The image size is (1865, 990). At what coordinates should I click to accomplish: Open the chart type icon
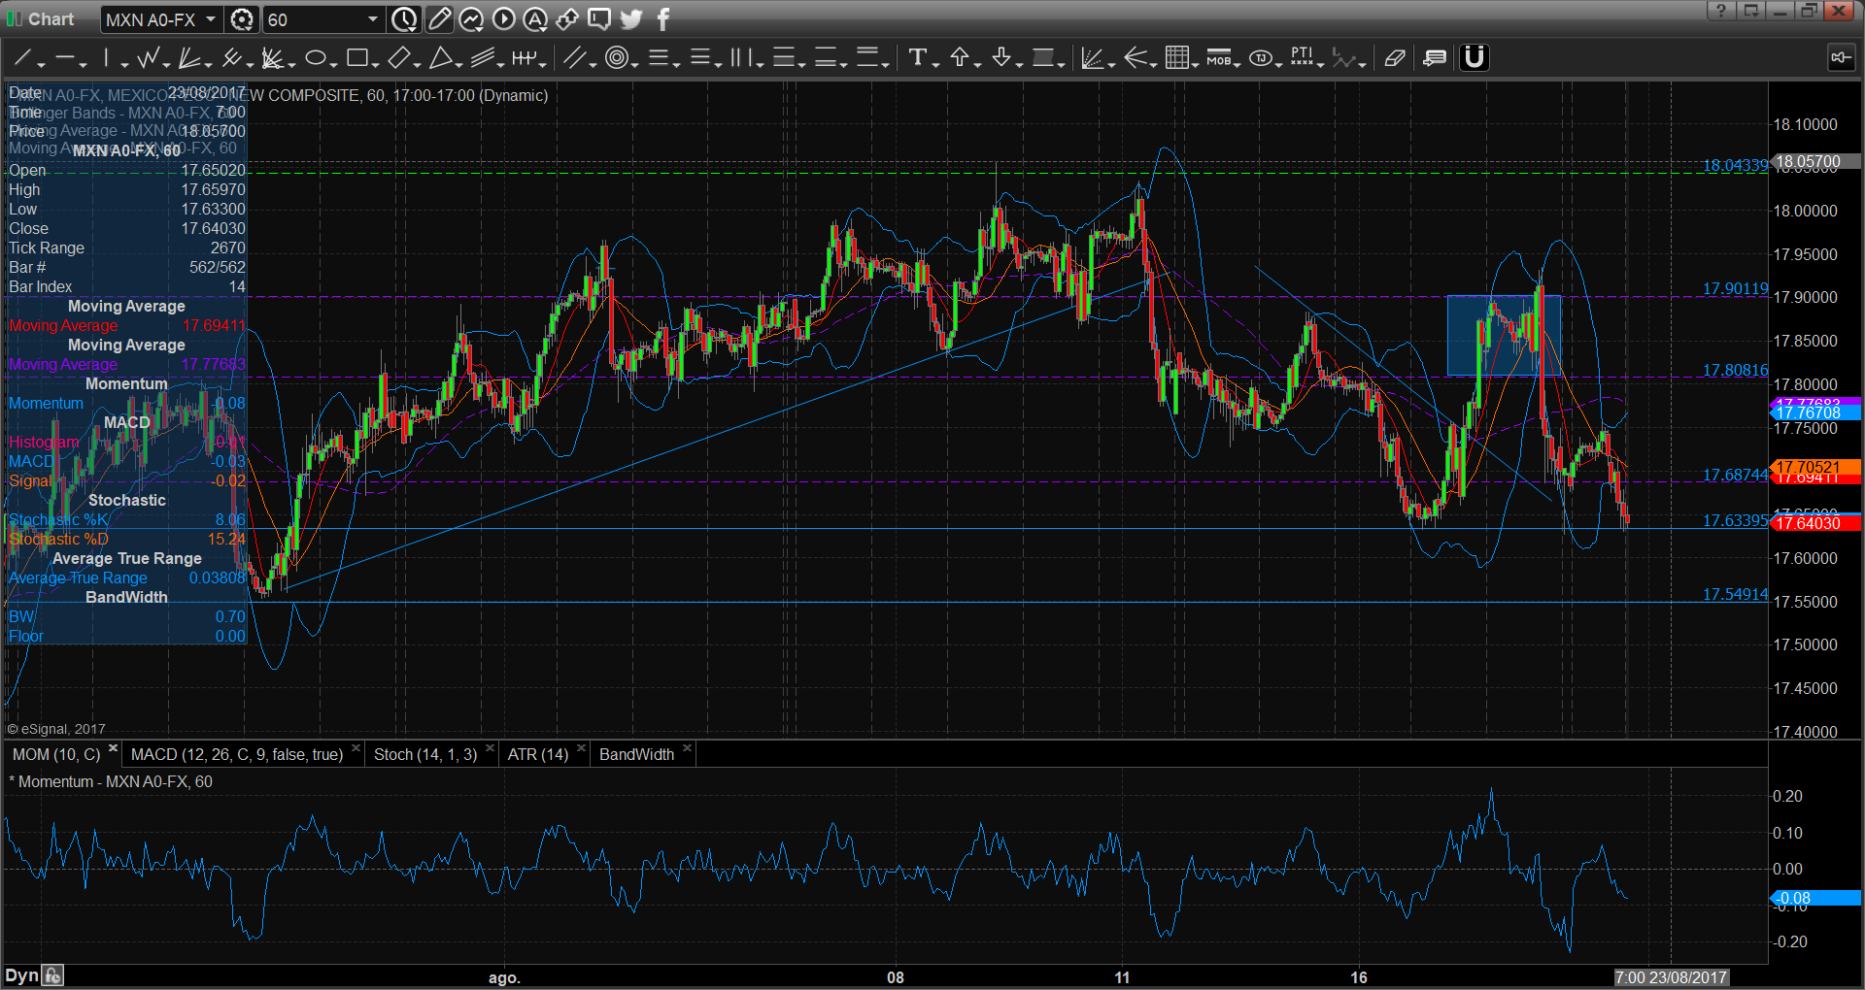471,19
